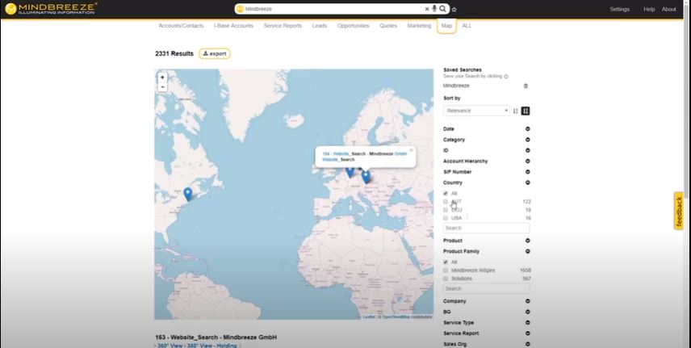
Task: Open the Leaflet attribution link on map
Action: coord(369,317)
